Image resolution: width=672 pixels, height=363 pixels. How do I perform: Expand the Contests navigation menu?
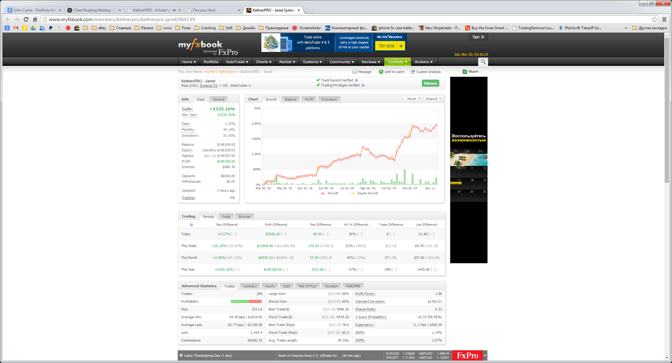pyautogui.click(x=397, y=62)
